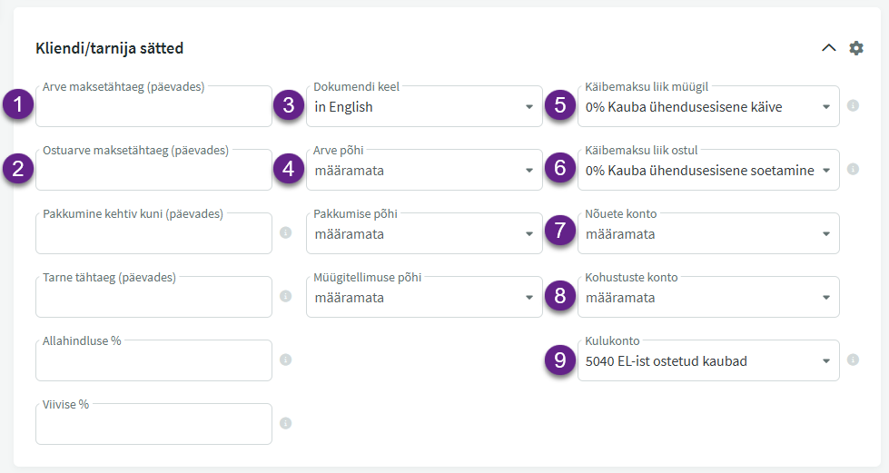Focus the Ostuarve maksetähtaeg (päevades) field
This screenshot has width=889, height=473.
(x=153, y=171)
